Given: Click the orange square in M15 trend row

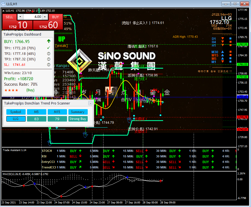Looking at the screenshot, I should tap(231, 55).
